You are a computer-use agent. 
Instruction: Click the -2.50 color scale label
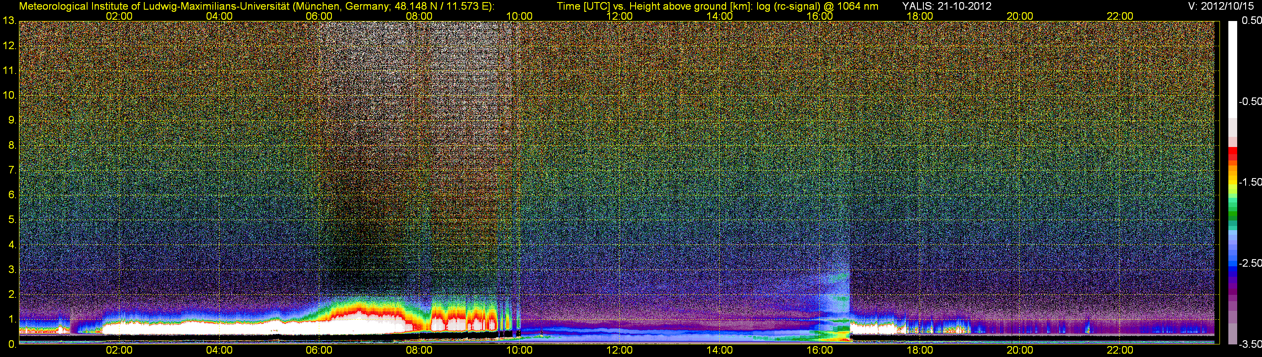point(1250,263)
